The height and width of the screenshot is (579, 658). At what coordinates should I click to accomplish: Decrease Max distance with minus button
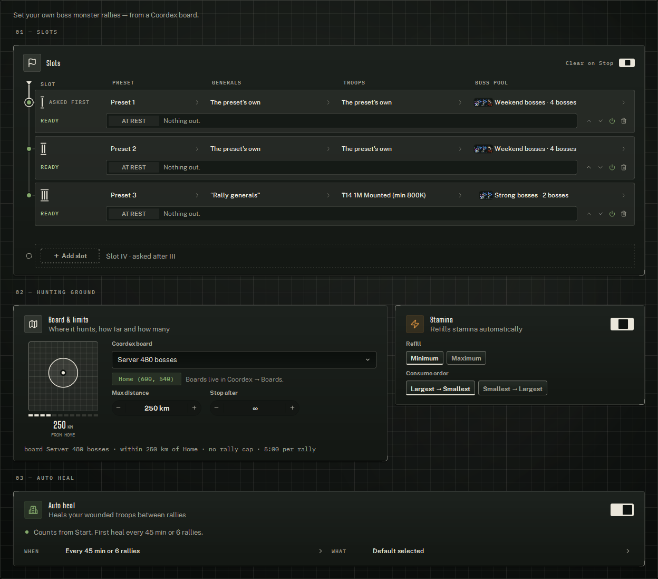pyautogui.click(x=119, y=408)
